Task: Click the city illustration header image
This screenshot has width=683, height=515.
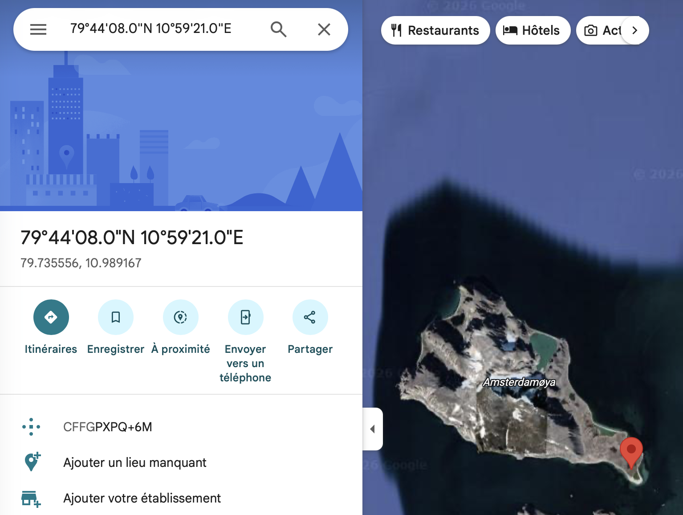Action: click(181, 134)
